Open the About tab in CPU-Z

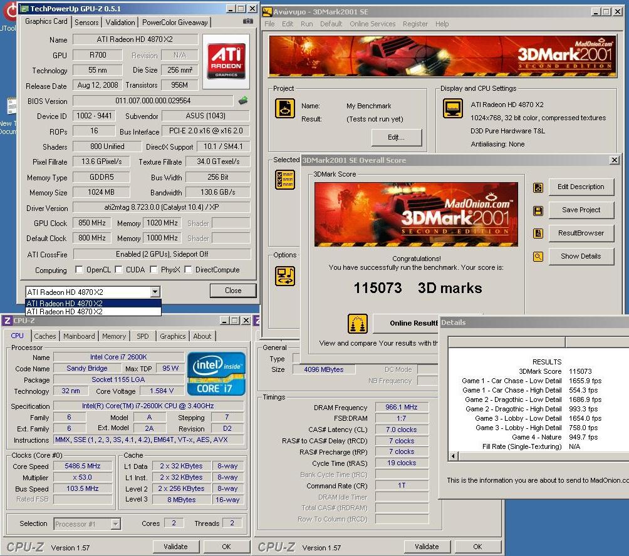(x=202, y=336)
